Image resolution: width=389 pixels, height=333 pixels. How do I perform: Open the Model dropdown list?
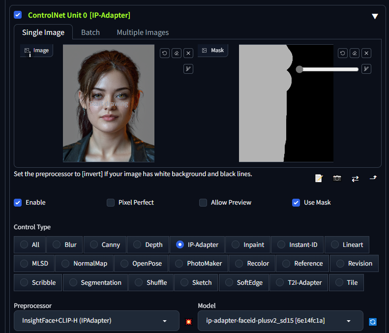pos(280,321)
